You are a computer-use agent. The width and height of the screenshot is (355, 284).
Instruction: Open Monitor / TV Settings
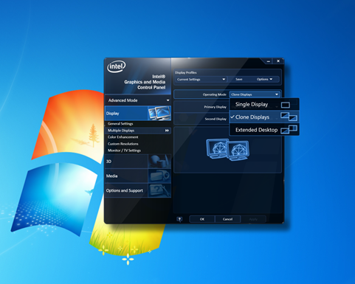tap(124, 150)
